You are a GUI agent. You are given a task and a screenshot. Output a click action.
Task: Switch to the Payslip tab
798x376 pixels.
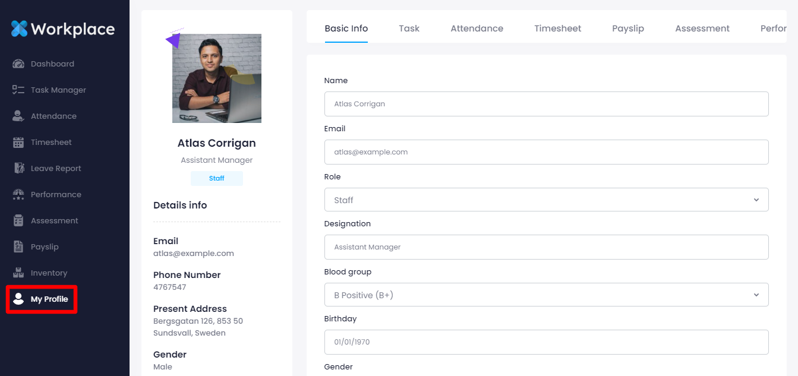pyautogui.click(x=627, y=29)
